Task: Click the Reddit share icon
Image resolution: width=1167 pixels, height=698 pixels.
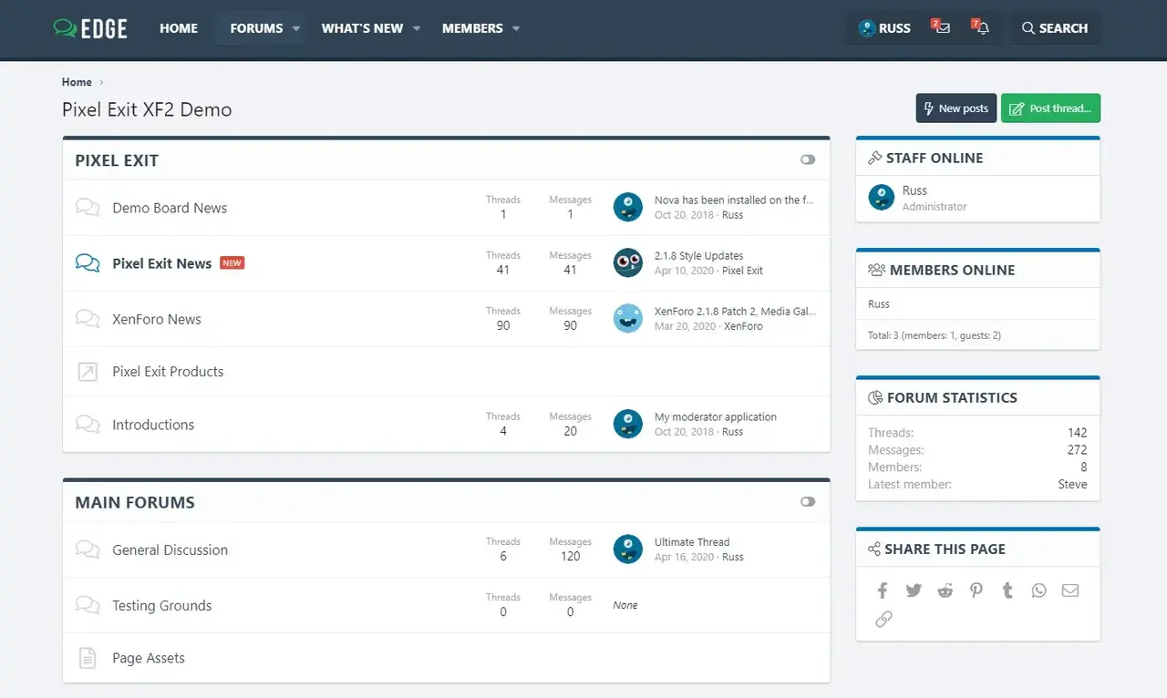Action: click(x=945, y=590)
